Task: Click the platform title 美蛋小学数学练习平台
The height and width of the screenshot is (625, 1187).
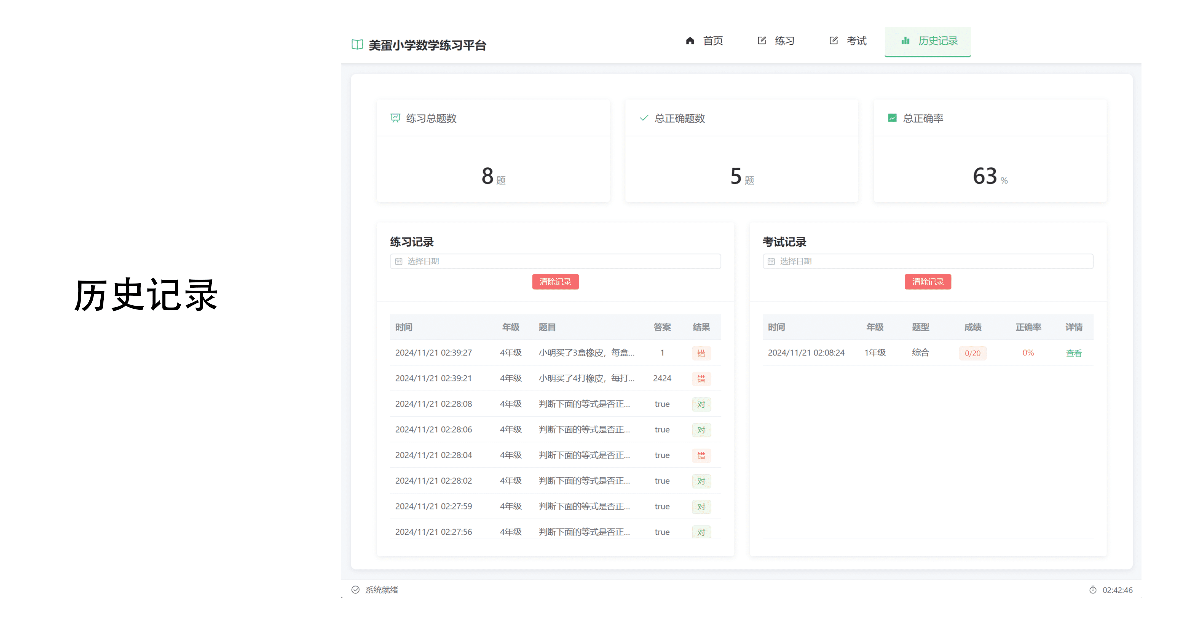Action: (x=427, y=45)
